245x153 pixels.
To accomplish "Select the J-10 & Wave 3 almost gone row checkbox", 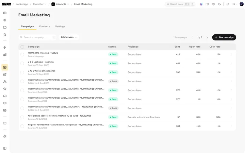I will (x=22, y=72).
